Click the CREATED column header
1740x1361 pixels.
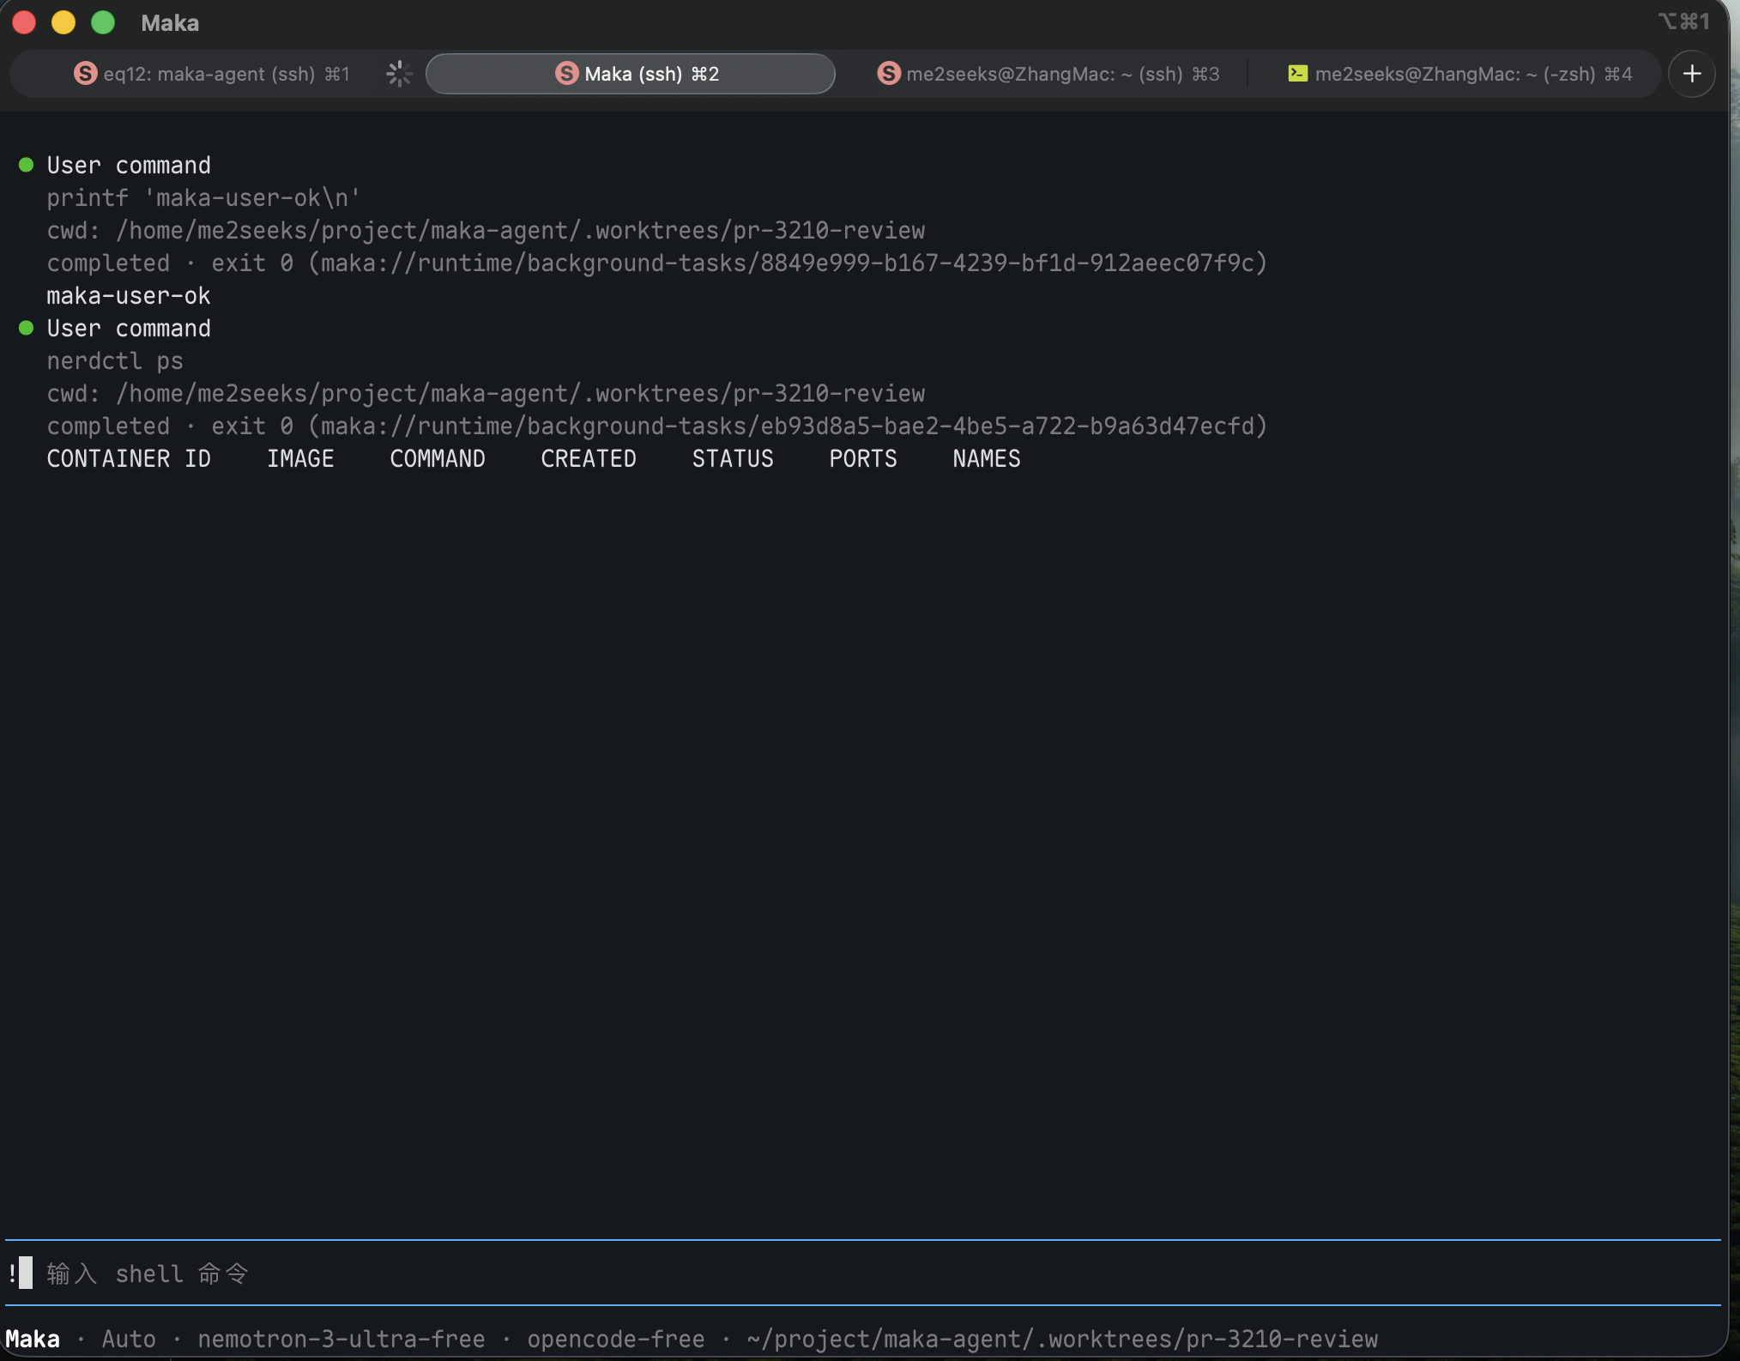589,459
